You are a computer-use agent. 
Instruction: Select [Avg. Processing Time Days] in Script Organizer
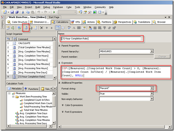[29, 72]
